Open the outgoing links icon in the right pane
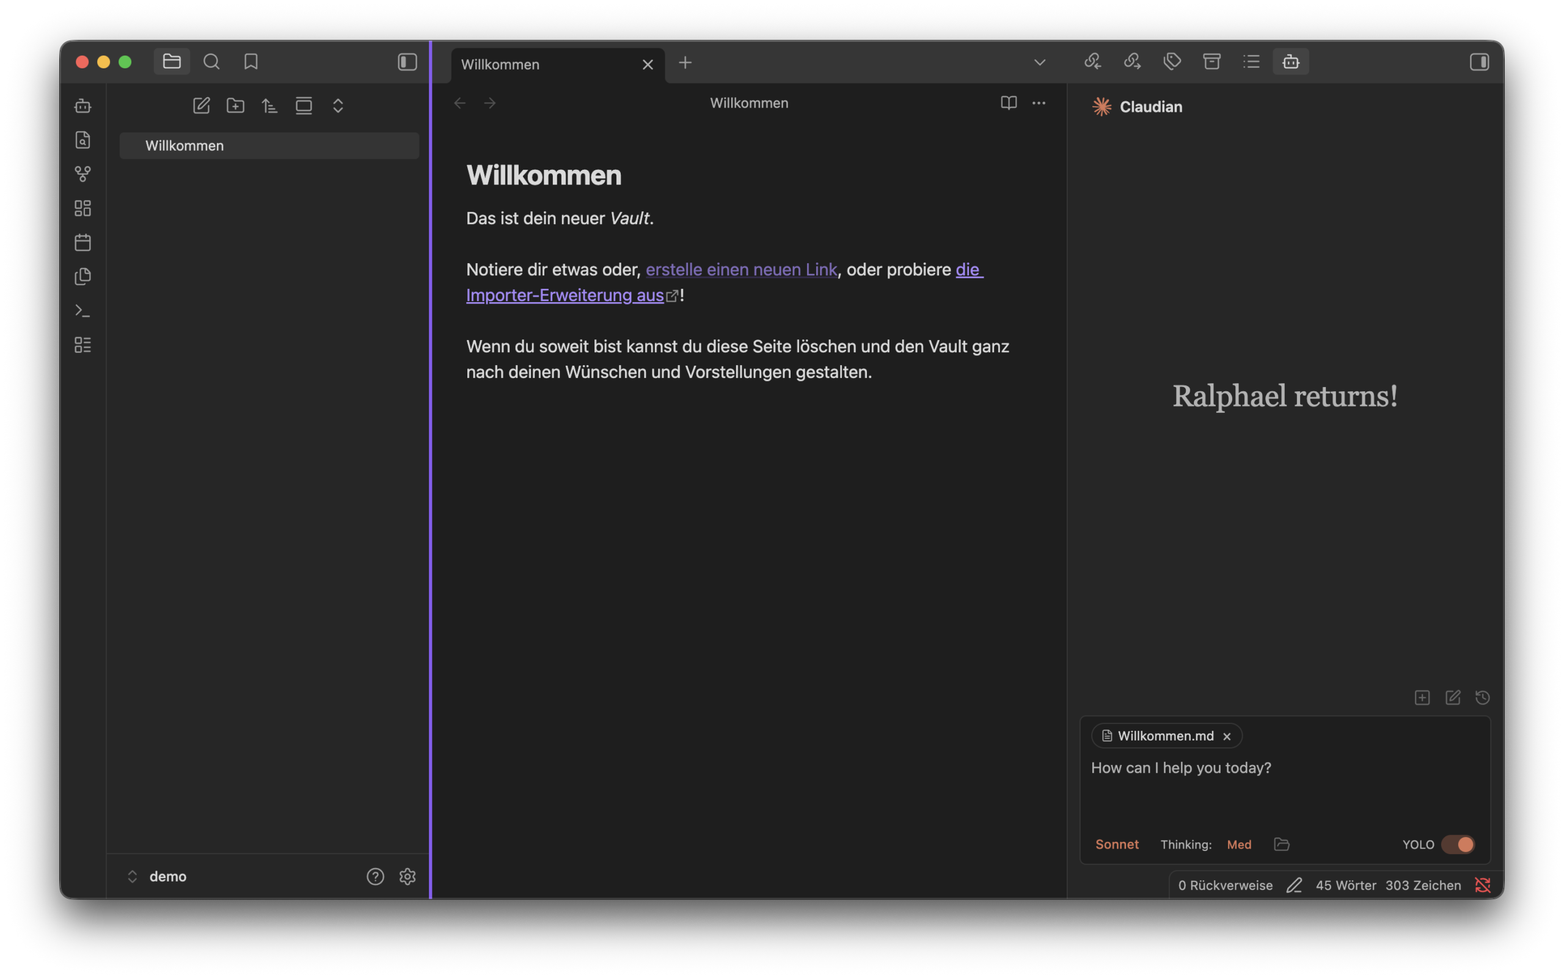The image size is (1564, 978). coord(1131,62)
